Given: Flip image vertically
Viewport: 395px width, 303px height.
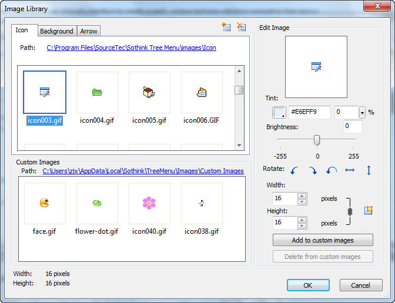Looking at the screenshot, I should [x=369, y=170].
